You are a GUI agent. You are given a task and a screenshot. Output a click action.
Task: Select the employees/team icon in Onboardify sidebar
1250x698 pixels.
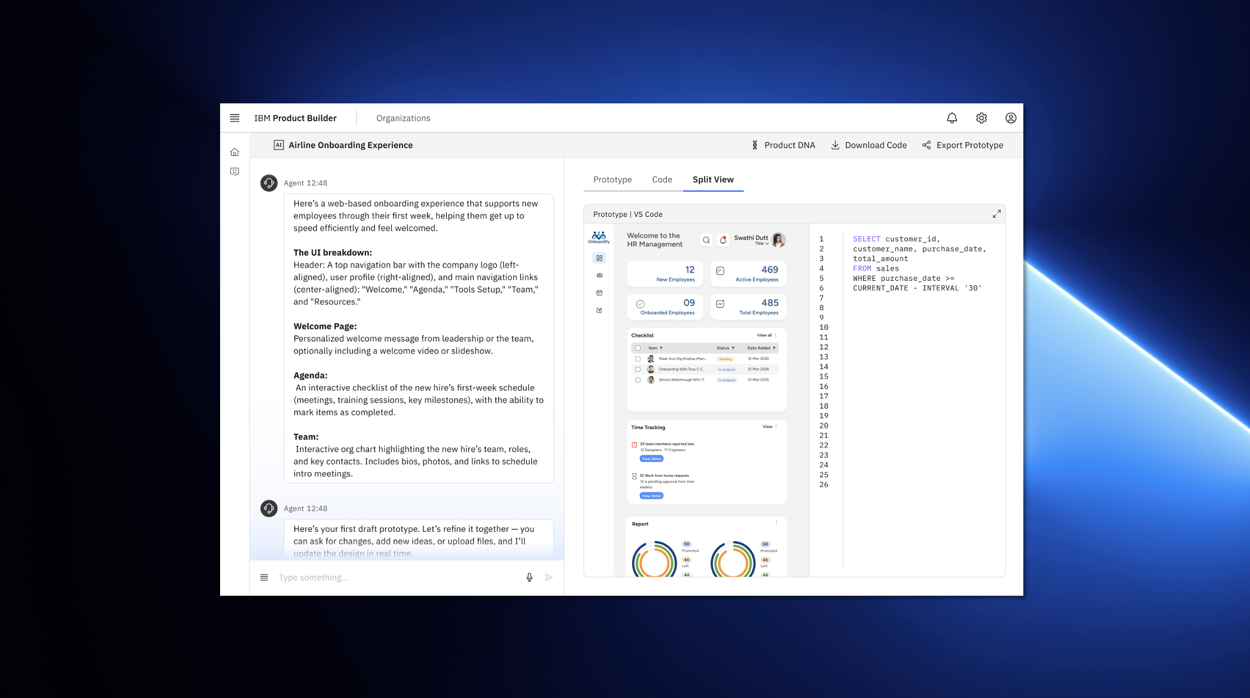point(599,275)
